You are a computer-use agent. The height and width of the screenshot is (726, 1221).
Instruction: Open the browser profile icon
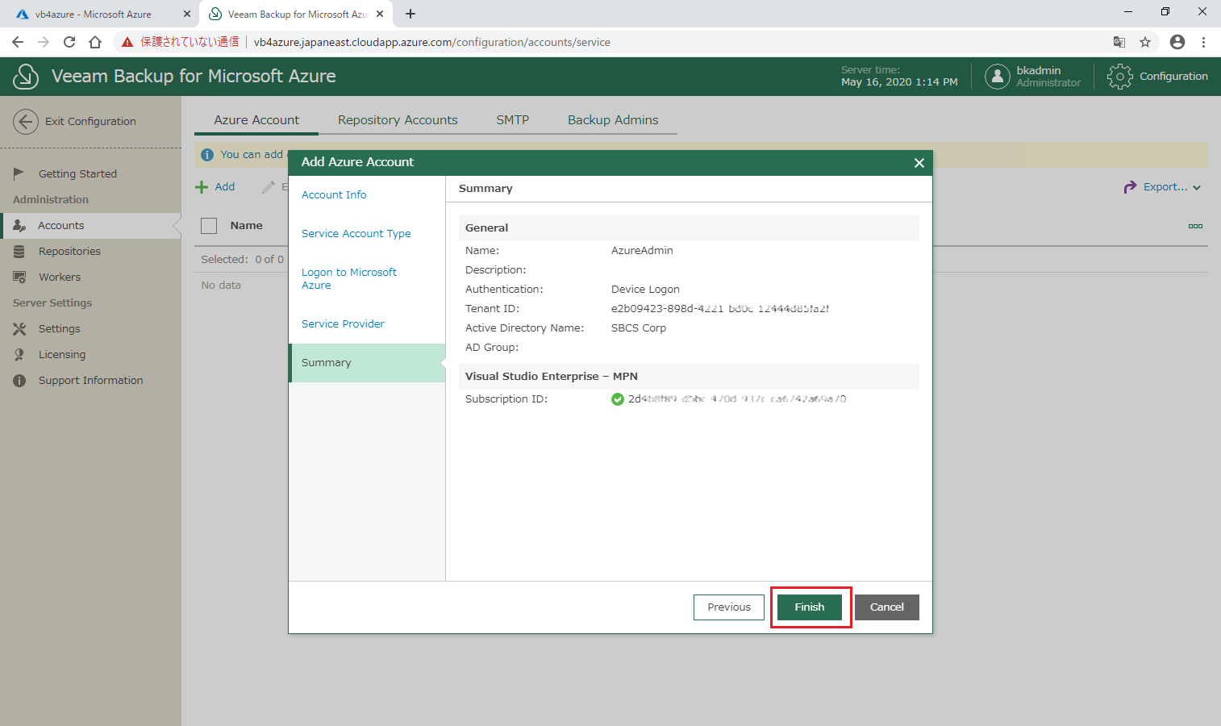pos(1177,42)
